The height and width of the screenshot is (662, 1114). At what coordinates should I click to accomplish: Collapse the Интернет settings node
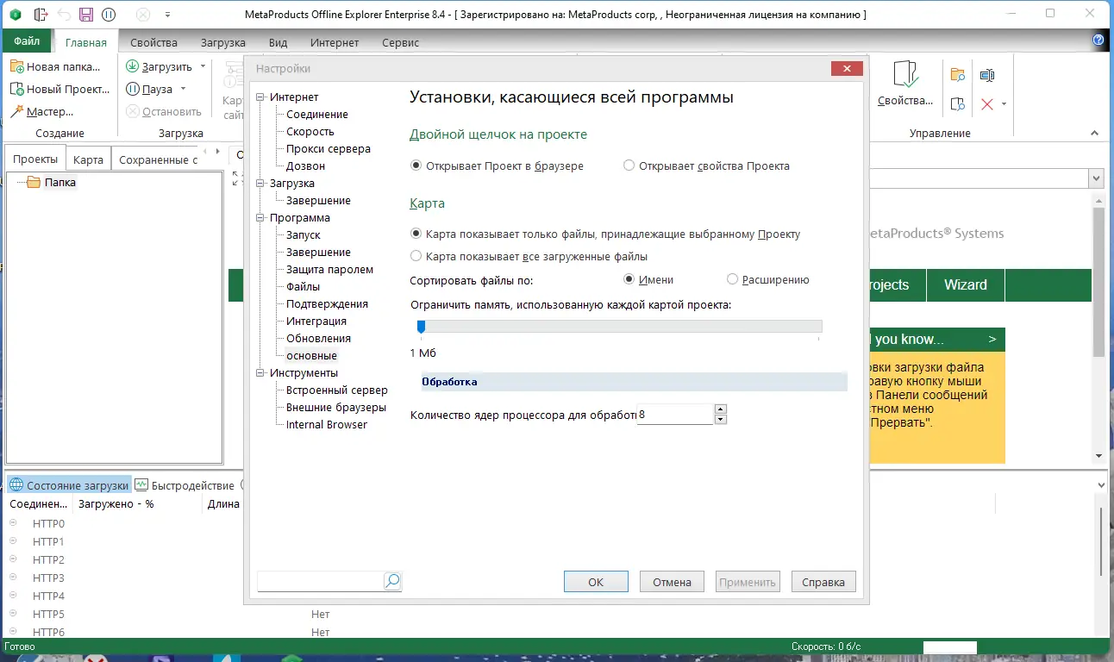pyautogui.click(x=261, y=97)
